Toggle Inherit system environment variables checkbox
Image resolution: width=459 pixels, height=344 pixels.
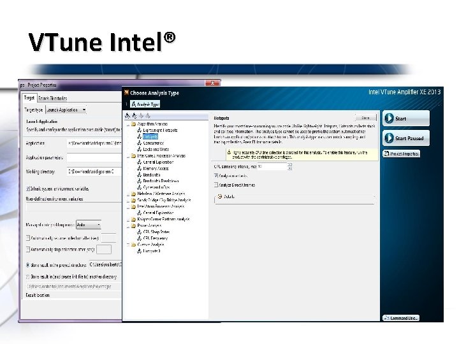tap(28, 189)
